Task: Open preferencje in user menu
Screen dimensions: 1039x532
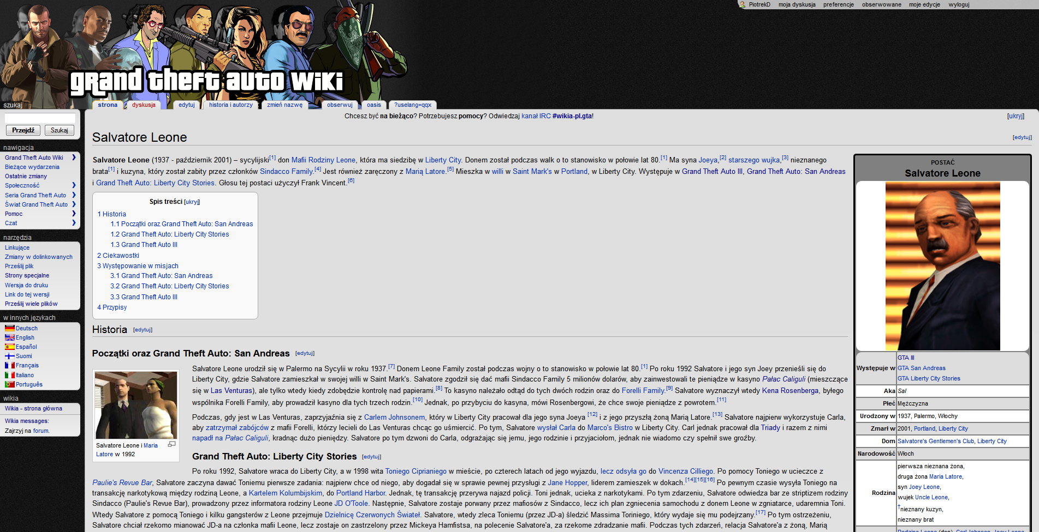Action: click(x=839, y=4)
